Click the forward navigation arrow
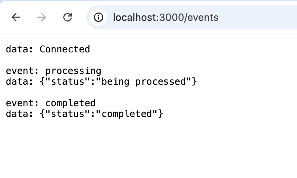This screenshot has height=178, width=297. [41, 17]
